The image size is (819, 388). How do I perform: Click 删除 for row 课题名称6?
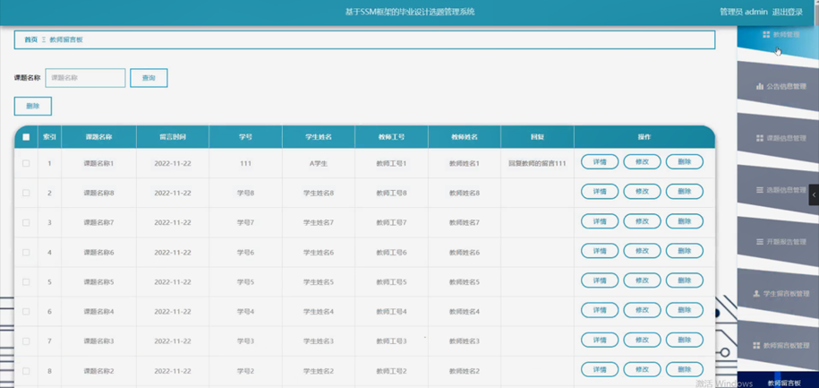(x=684, y=251)
